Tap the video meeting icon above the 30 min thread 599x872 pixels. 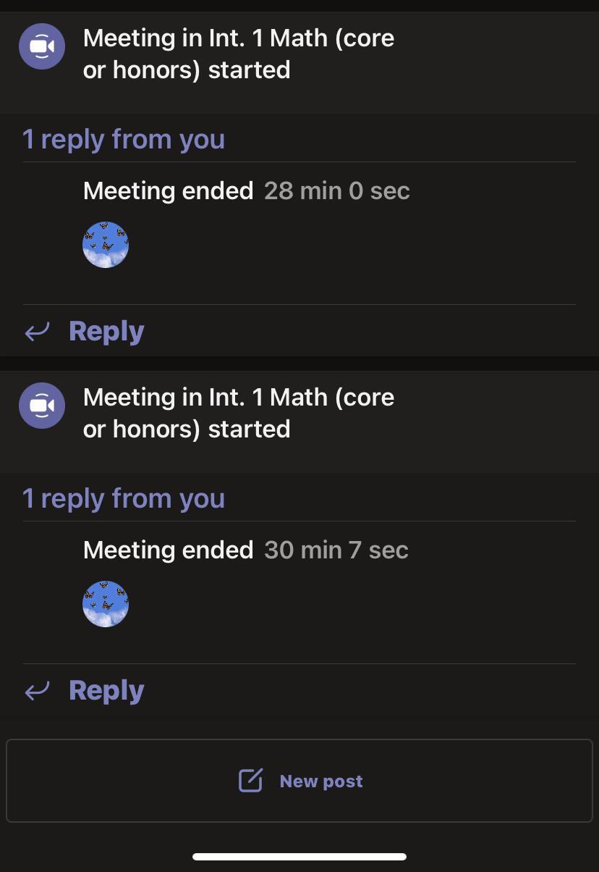[x=42, y=406]
